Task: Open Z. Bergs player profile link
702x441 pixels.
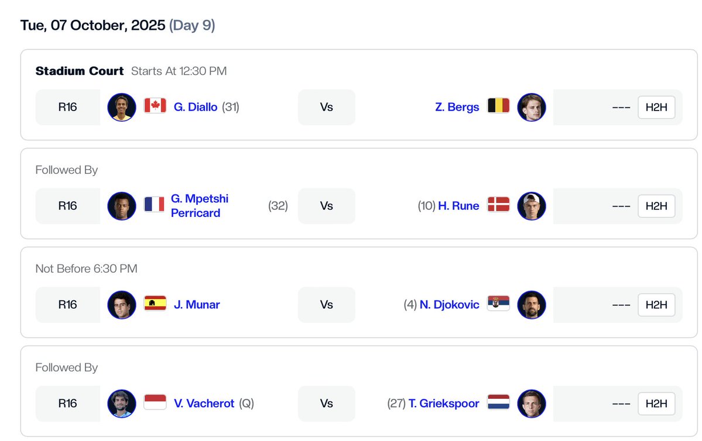Action: click(x=457, y=107)
